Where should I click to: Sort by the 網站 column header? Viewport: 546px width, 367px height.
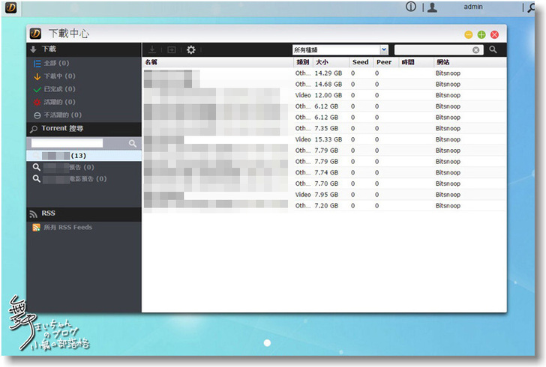pyautogui.click(x=469, y=62)
